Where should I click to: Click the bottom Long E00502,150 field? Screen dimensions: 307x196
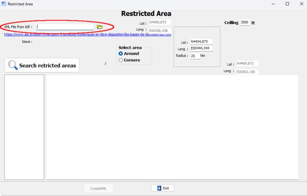(247, 72)
